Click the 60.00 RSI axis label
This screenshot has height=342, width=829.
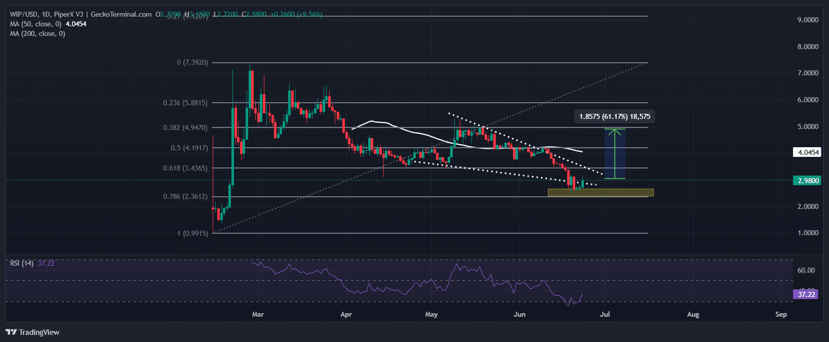point(806,270)
